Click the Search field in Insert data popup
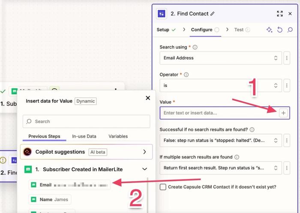The width and height of the screenshot is (300, 213). pyautogui.click(x=86, y=121)
